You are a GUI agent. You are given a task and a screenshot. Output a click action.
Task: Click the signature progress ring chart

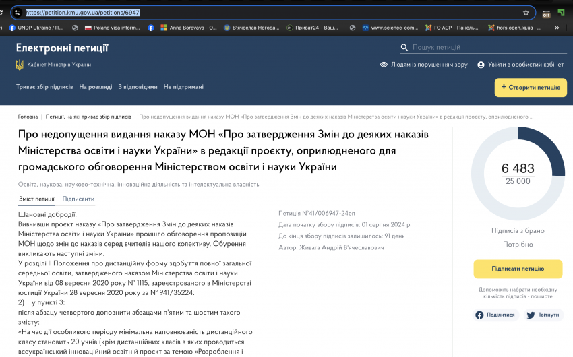[518, 173]
